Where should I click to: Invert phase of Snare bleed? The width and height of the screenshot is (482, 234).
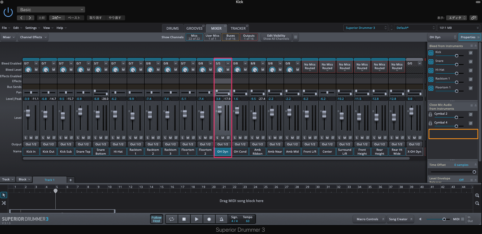471,62
